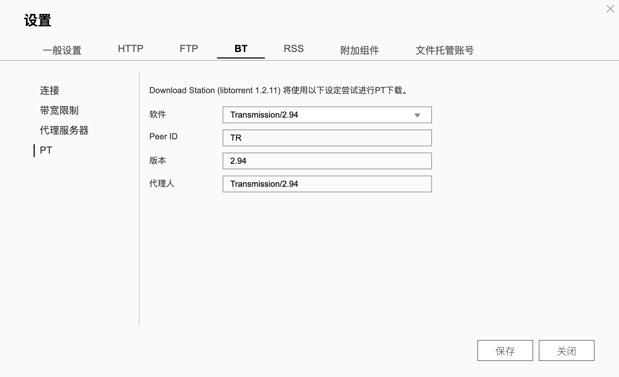This screenshot has height=377, width=619.
Task: Switch to the FTP tab
Action: tap(188, 49)
